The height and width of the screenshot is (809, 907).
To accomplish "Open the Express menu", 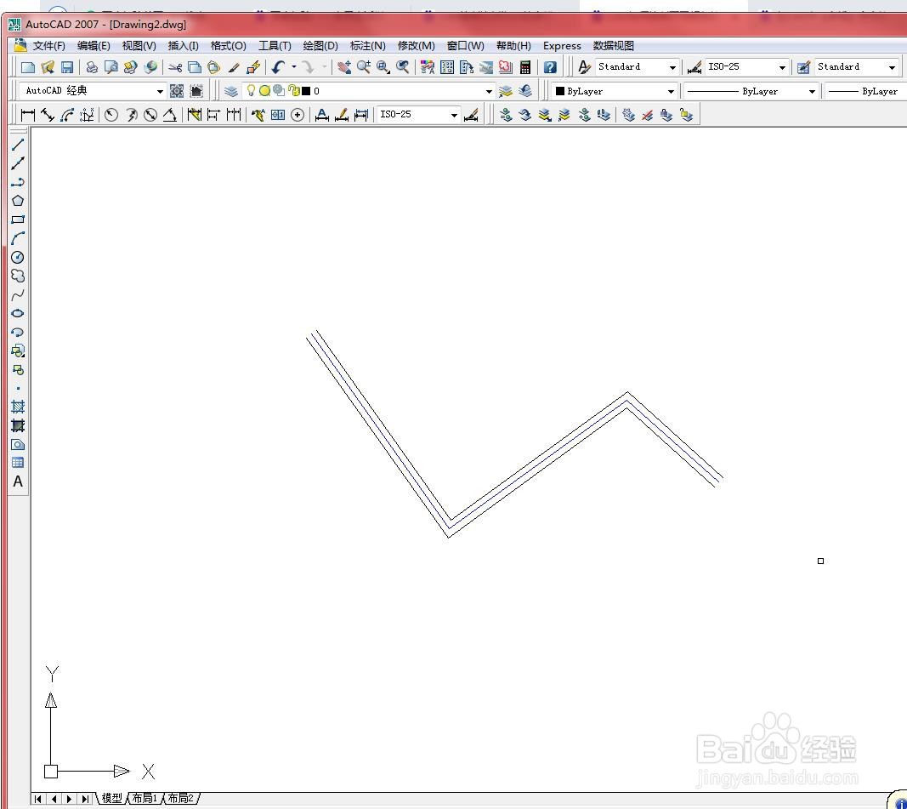I will [x=562, y=46].
